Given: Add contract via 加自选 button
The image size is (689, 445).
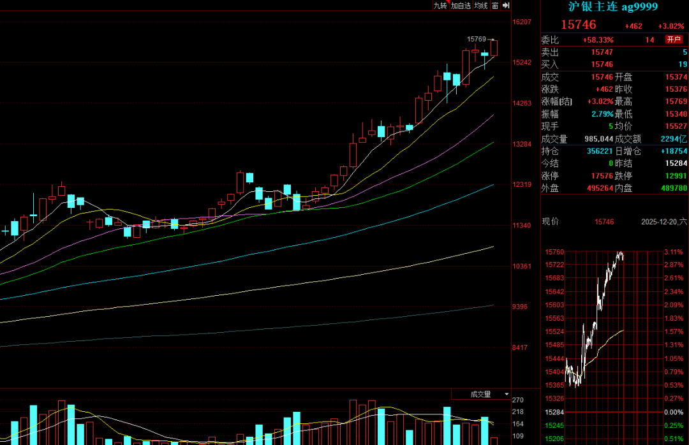Looking at the screenshot, I should (x=461, y=5).
